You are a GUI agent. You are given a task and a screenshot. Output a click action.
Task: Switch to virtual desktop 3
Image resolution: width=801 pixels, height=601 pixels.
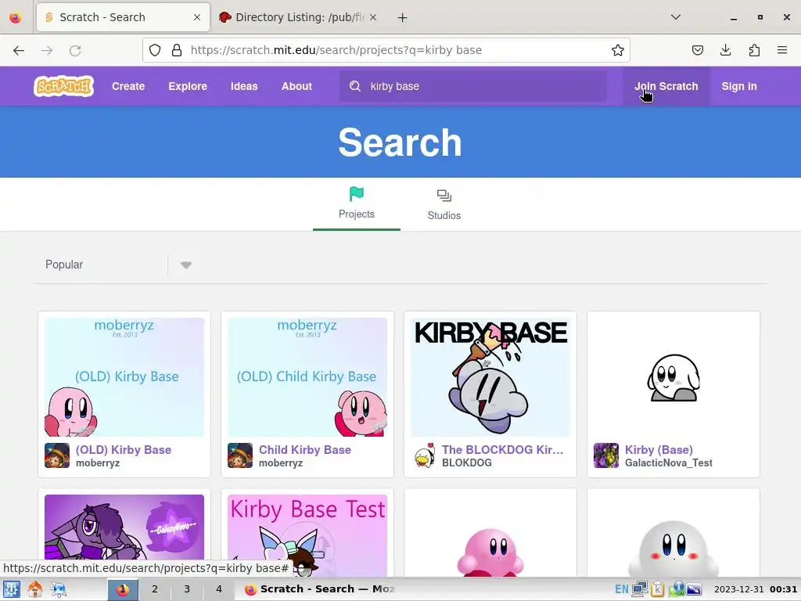coord(187,589)
